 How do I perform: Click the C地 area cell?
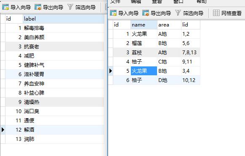(169, 62)
